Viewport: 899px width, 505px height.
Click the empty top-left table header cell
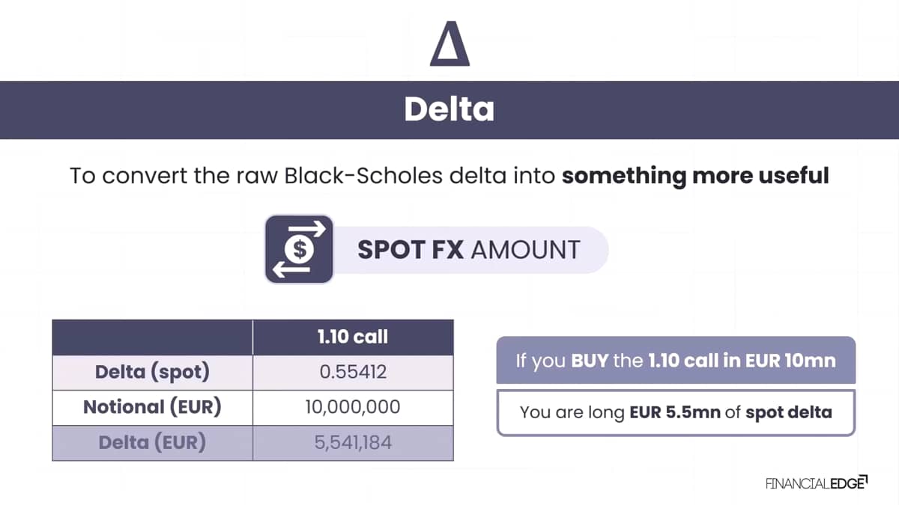152,337
